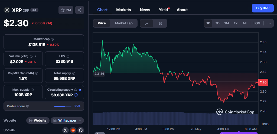Image resolution: width=277 pixels, height=134 pixels.
Task: Click the $135.51B market cap value
Action: tap(37, 45)
